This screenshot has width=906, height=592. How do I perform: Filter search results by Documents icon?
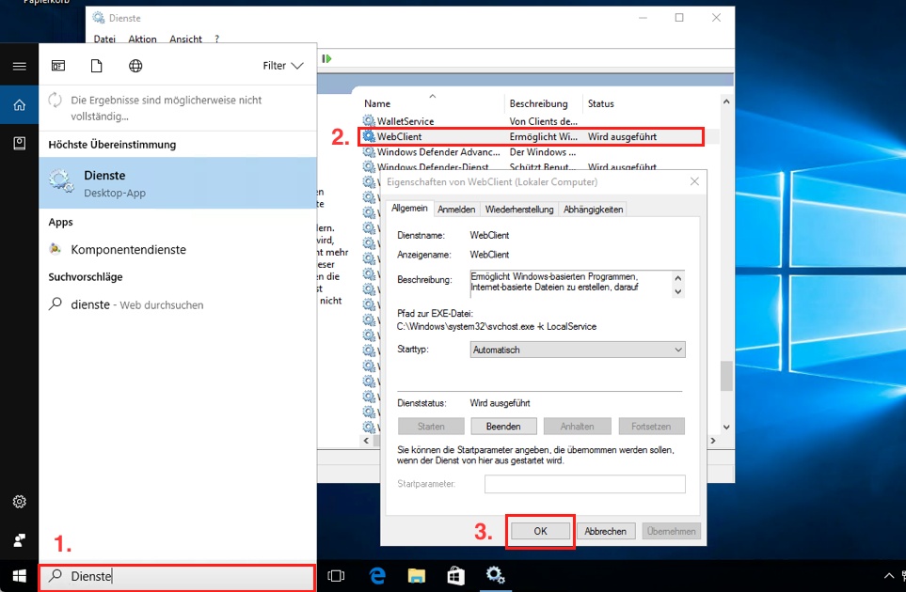(x=97, y=66)
